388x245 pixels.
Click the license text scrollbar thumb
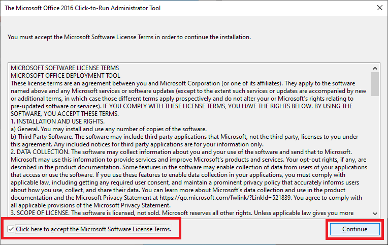click(x=375, y=84)
